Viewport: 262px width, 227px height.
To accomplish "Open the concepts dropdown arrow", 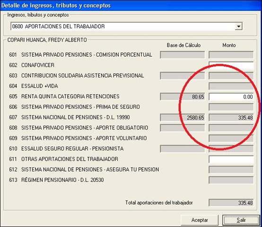I will coord(239,26).
